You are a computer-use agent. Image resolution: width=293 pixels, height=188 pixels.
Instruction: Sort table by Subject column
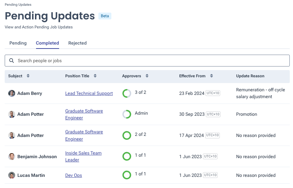point(28,76)
